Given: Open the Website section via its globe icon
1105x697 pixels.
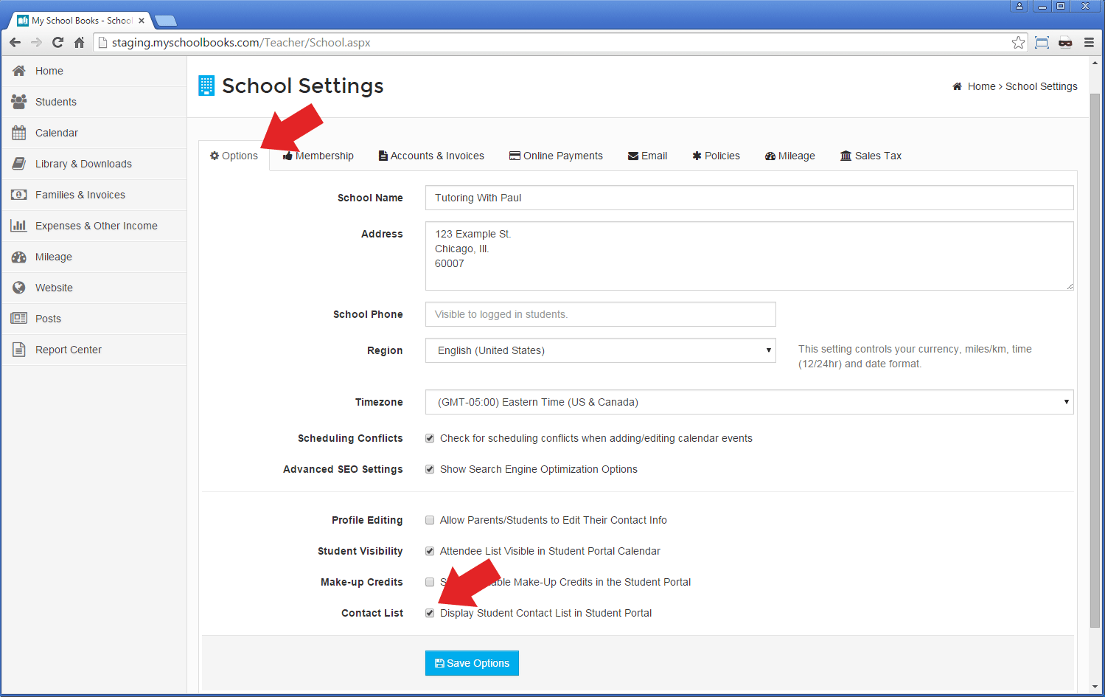Looking at the screenshot, I should pos(18,287).
